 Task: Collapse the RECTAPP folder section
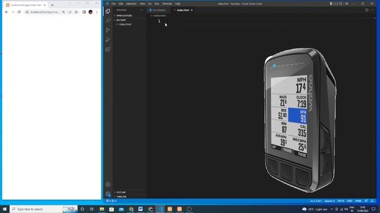click(129, 20)
